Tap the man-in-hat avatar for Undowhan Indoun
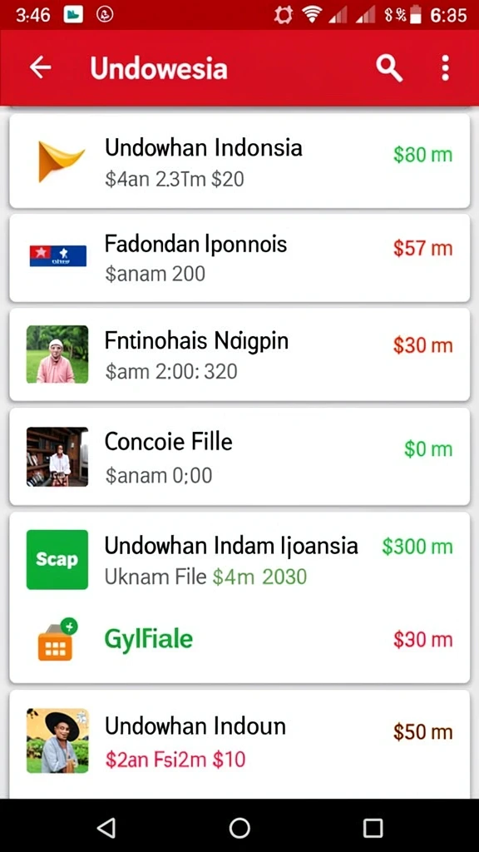The image size is (479, 852). [57, 741]
